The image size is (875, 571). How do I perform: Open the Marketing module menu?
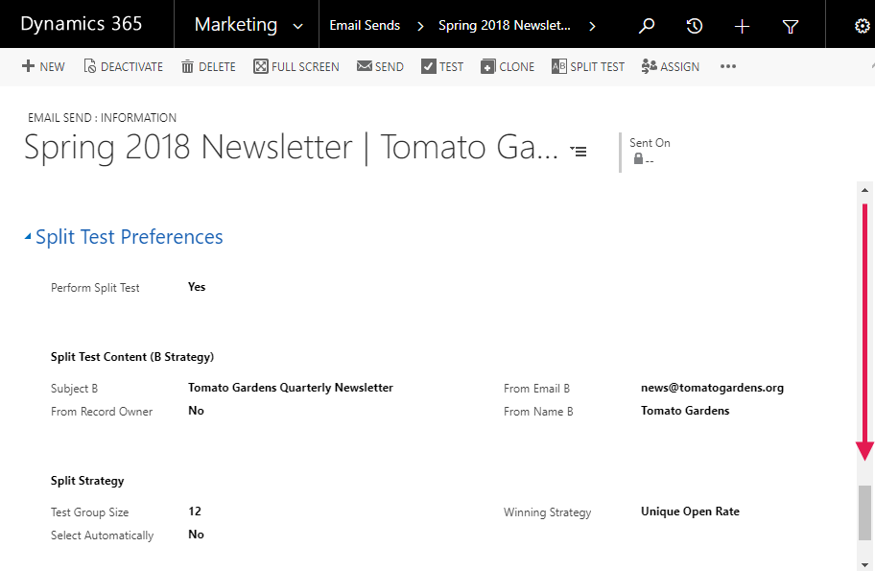tap(236, 25)
